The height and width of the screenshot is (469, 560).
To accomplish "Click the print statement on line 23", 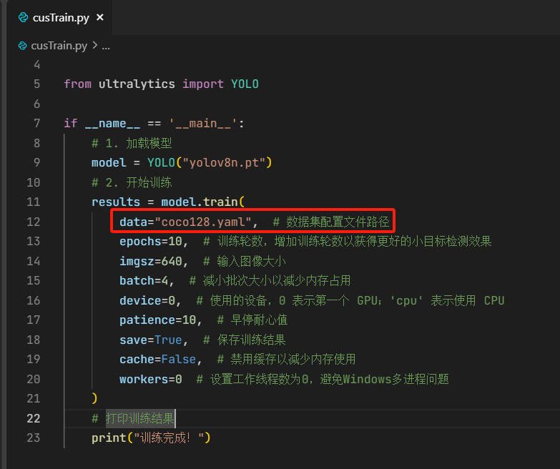I will pyautogui.click(x=151, y=438).
